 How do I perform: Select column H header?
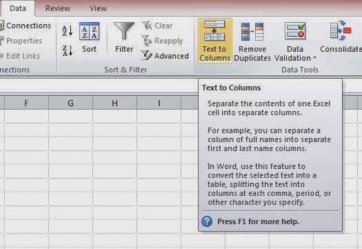(114, 103)
